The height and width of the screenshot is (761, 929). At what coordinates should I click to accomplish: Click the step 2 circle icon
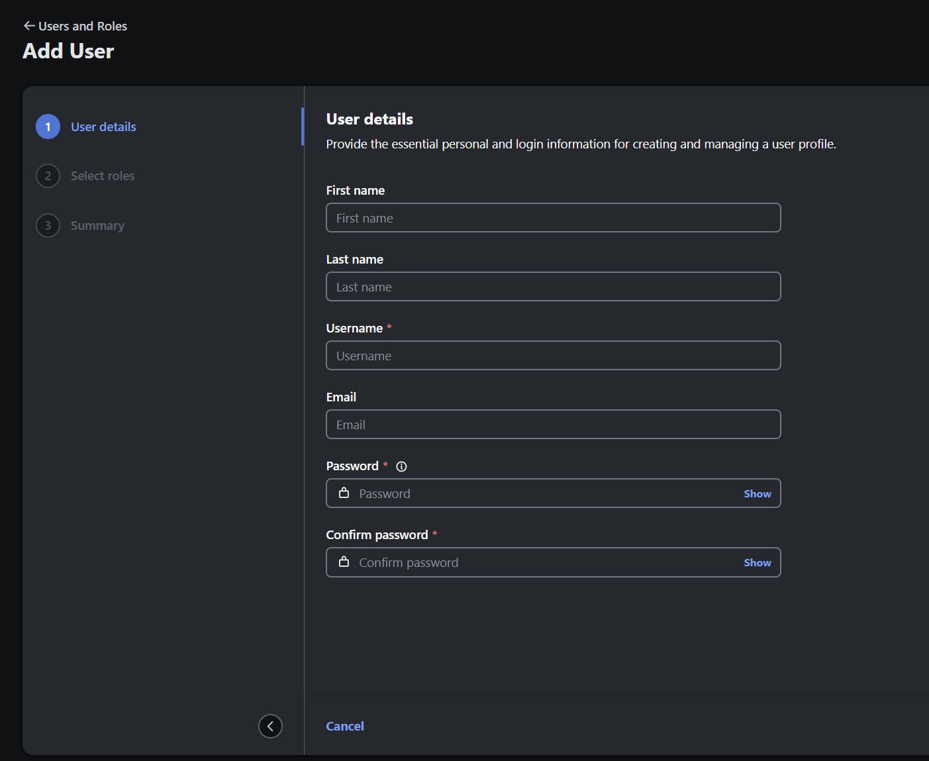pyautogui.click(x=48, y=176)
